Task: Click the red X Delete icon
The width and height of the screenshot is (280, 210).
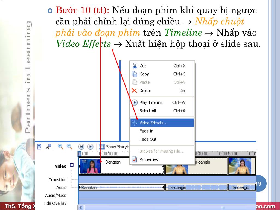Action: 134,91
